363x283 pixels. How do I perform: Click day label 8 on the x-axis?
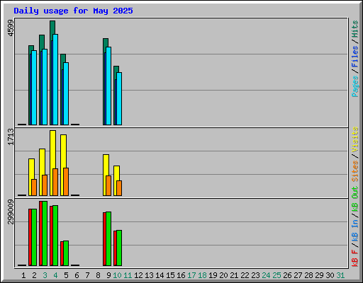click(98, 275)
